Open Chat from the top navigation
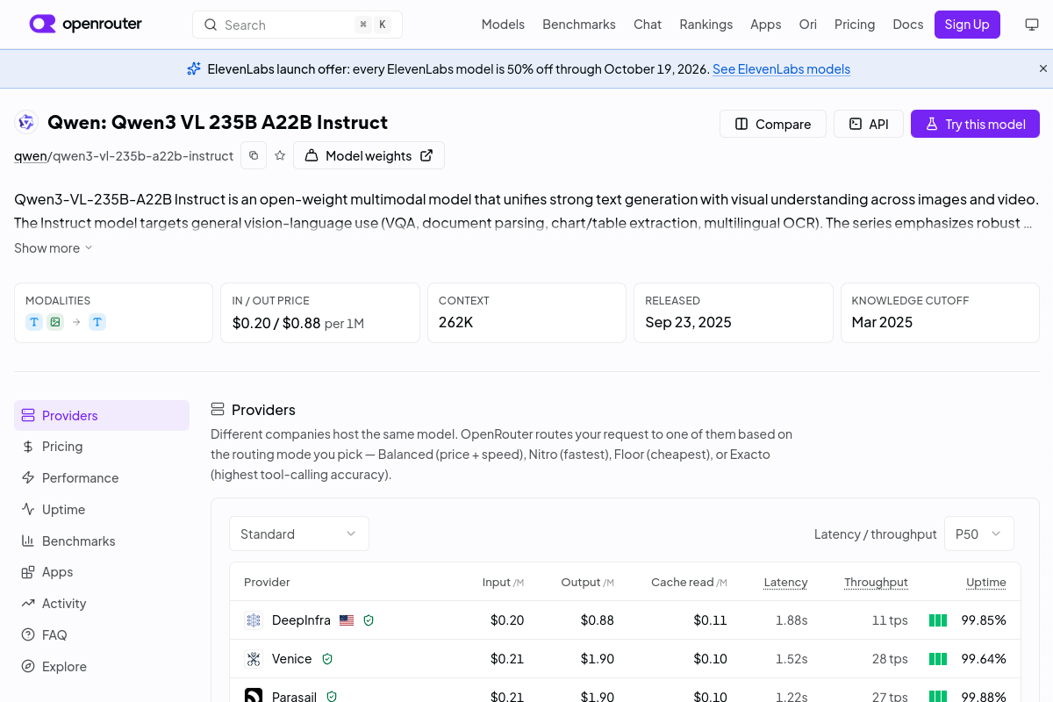The height and width of the screenshot is (702, 1053). tap(648, 25)
